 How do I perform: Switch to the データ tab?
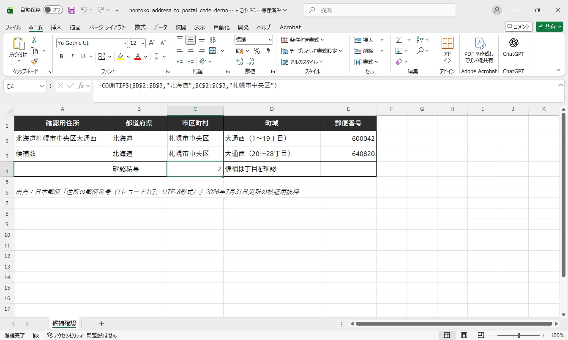pyautogui.click(x=161, y=27)
